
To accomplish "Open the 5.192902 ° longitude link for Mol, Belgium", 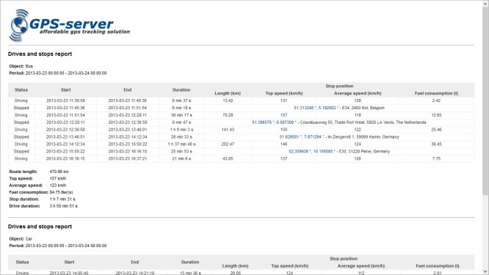I will [x=328, y=108].
